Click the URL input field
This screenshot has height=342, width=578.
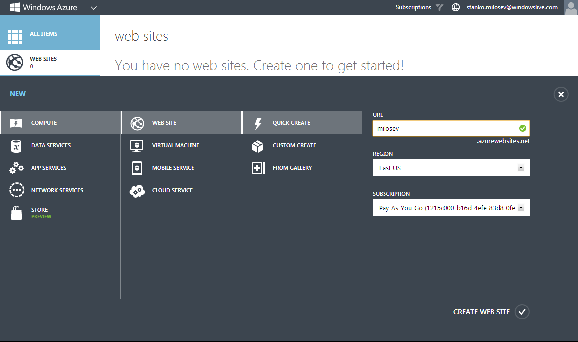coord(451,128)
